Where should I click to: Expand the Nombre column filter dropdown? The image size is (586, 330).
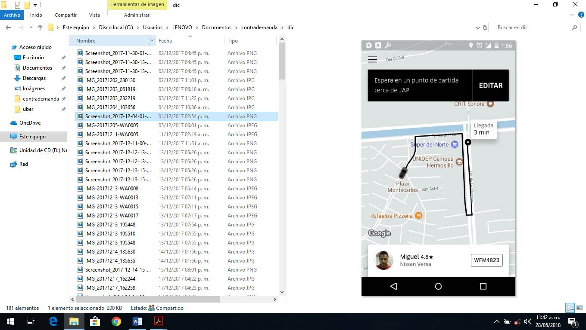tap(152, 41)
